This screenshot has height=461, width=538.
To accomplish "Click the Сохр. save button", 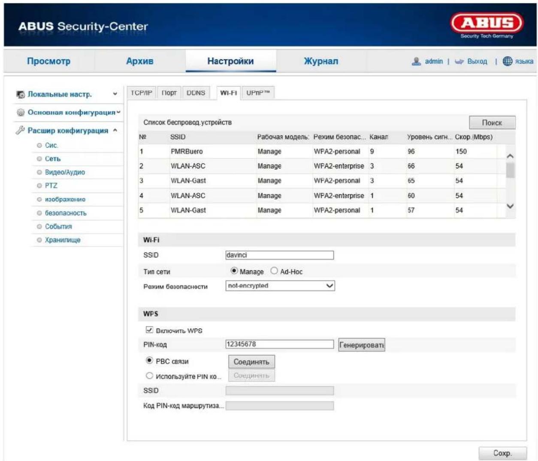I will pyautogui.click(x=502, y=453).
